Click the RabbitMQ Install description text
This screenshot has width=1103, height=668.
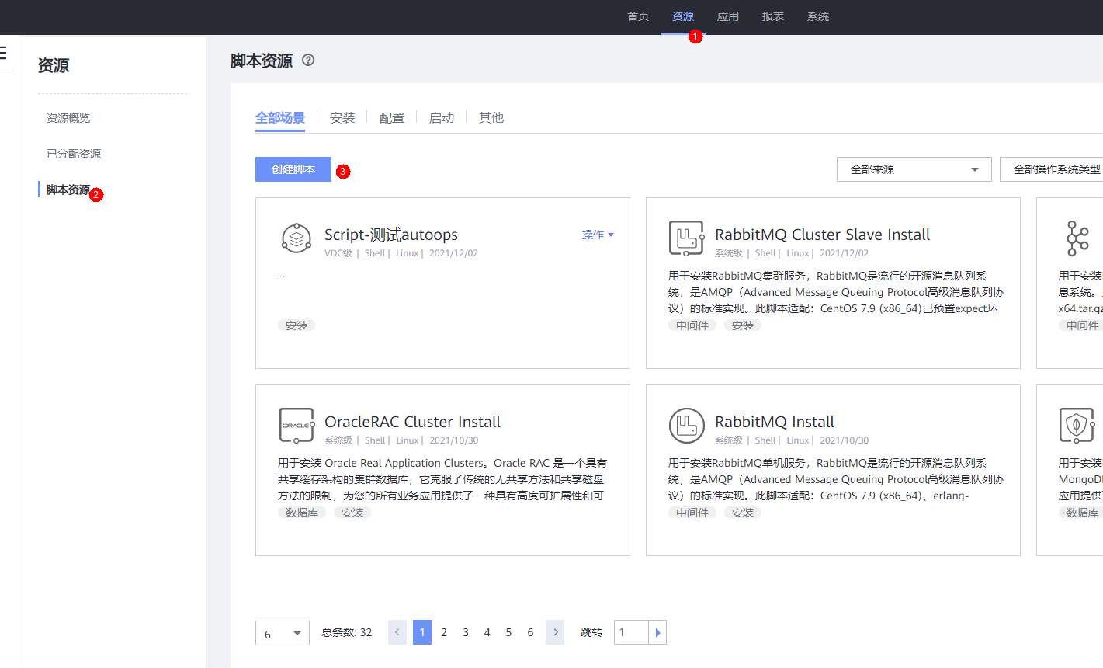(x=836, y=479)
